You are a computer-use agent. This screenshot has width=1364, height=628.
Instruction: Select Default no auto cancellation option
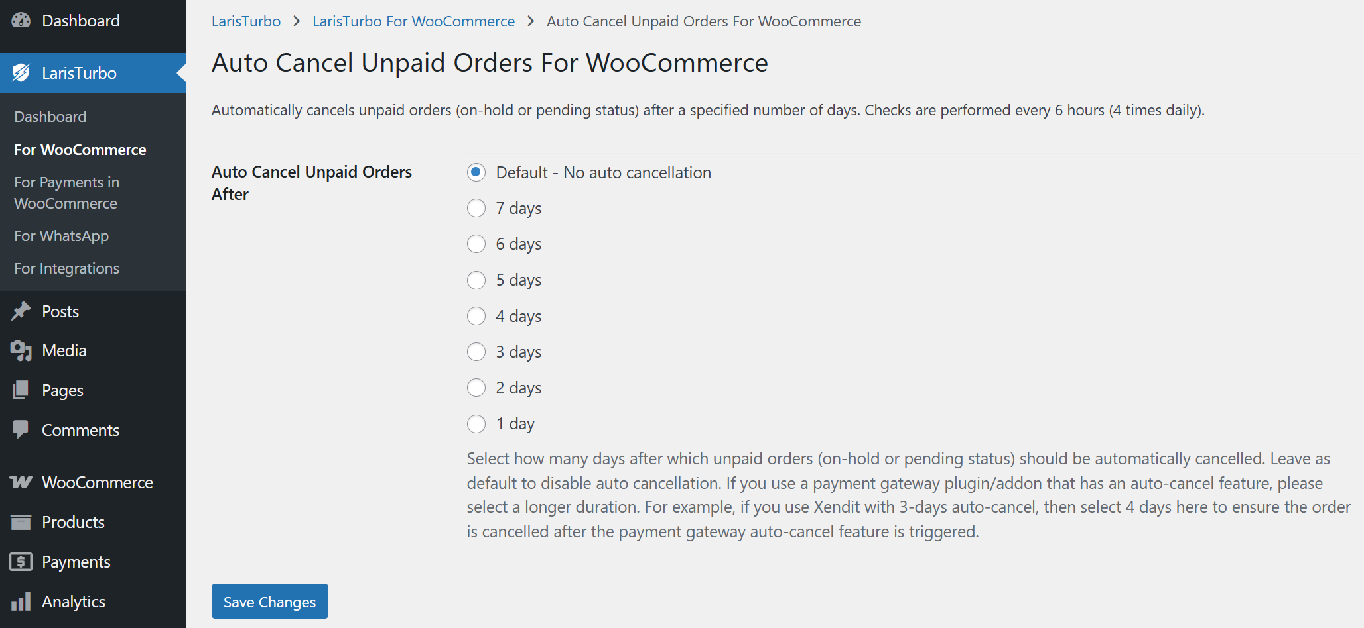click(476, 172)
